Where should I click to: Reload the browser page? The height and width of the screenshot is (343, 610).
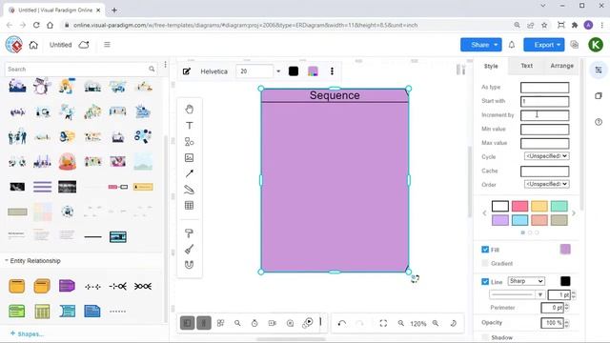click(36, 25)
